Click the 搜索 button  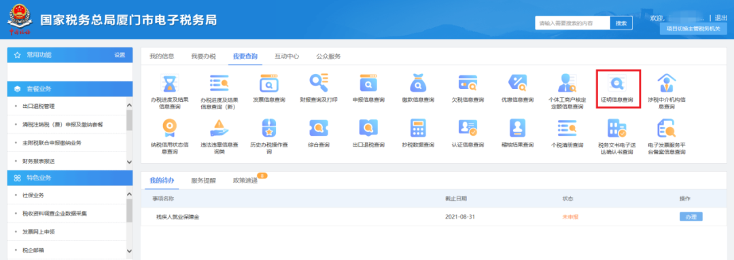coord(621,23)
